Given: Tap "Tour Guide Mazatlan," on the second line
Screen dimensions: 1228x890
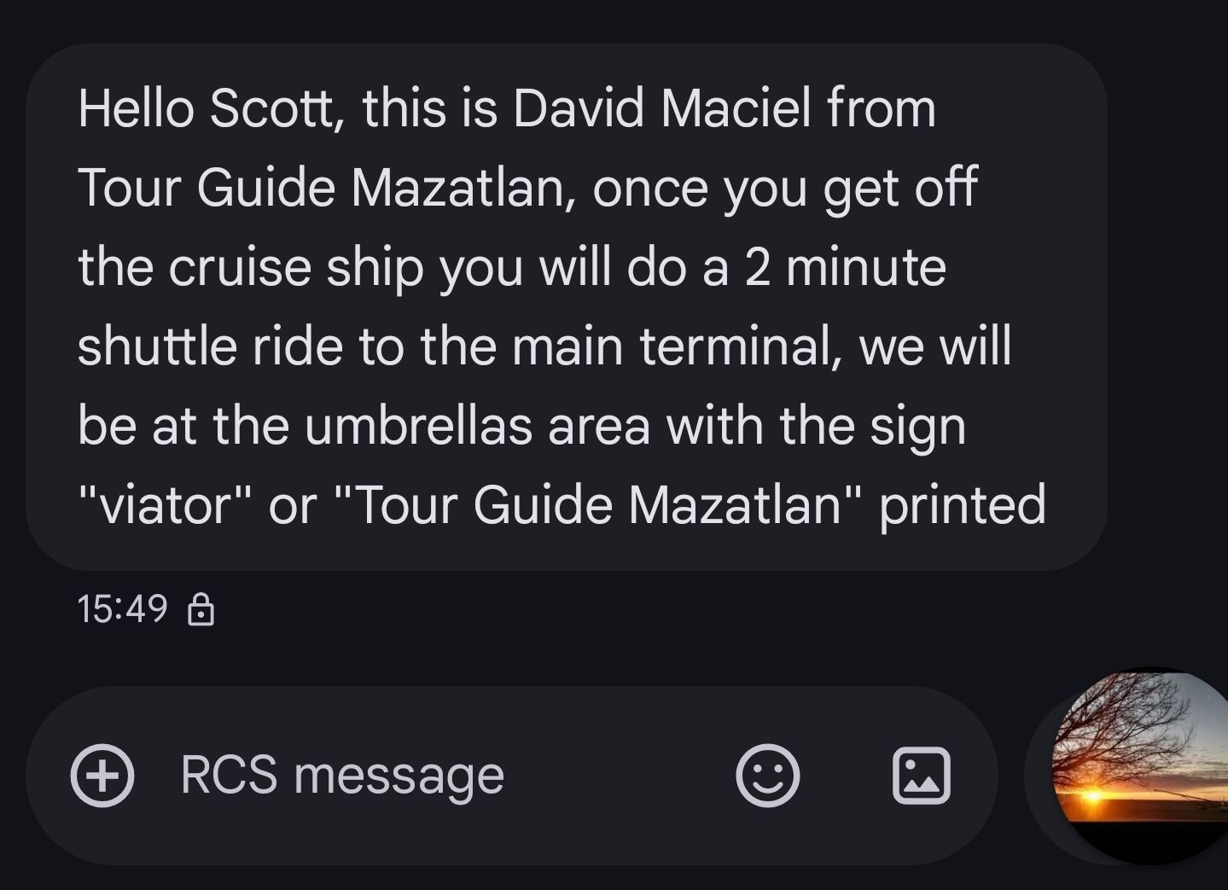Looking at the screenshot, I should pos(326,189).
